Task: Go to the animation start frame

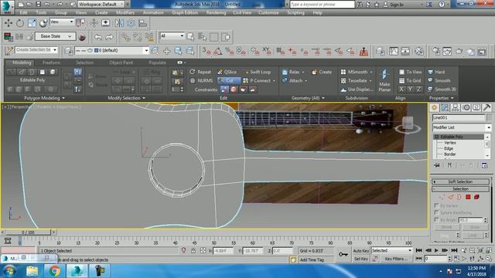Action: point(418,250)
